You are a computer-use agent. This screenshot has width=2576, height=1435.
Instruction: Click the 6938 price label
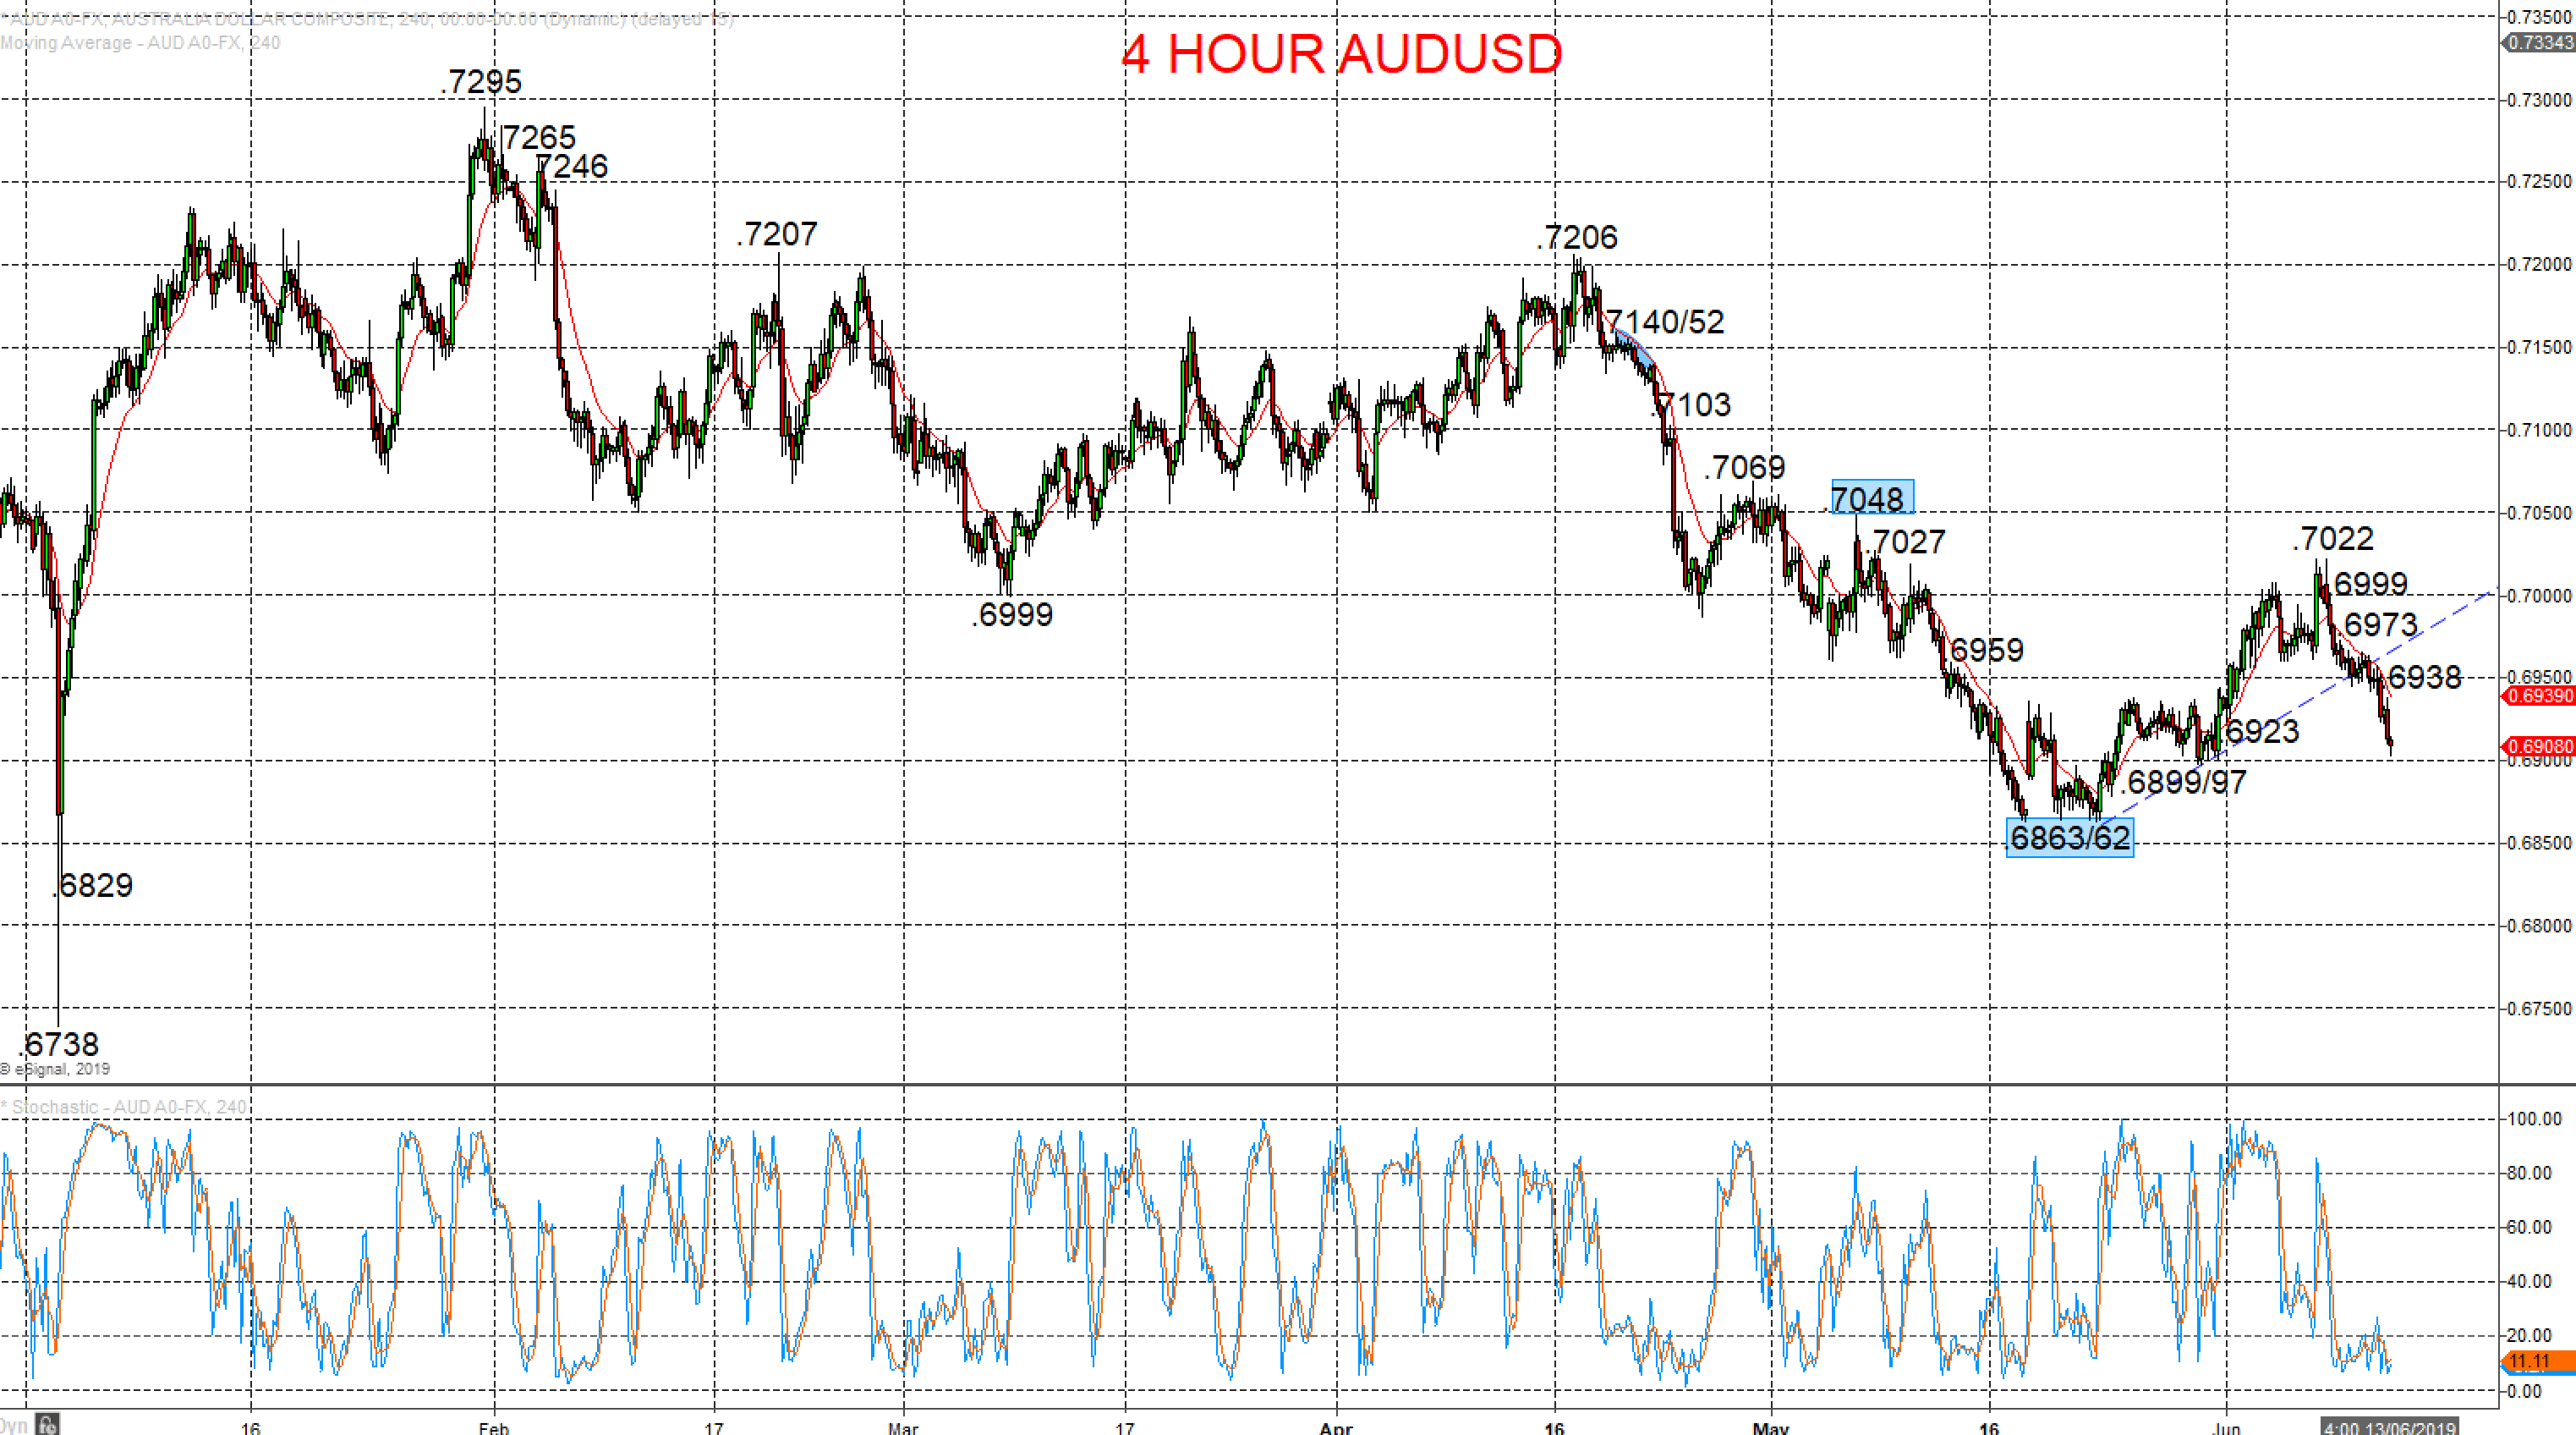click(x=2425, y=678)
